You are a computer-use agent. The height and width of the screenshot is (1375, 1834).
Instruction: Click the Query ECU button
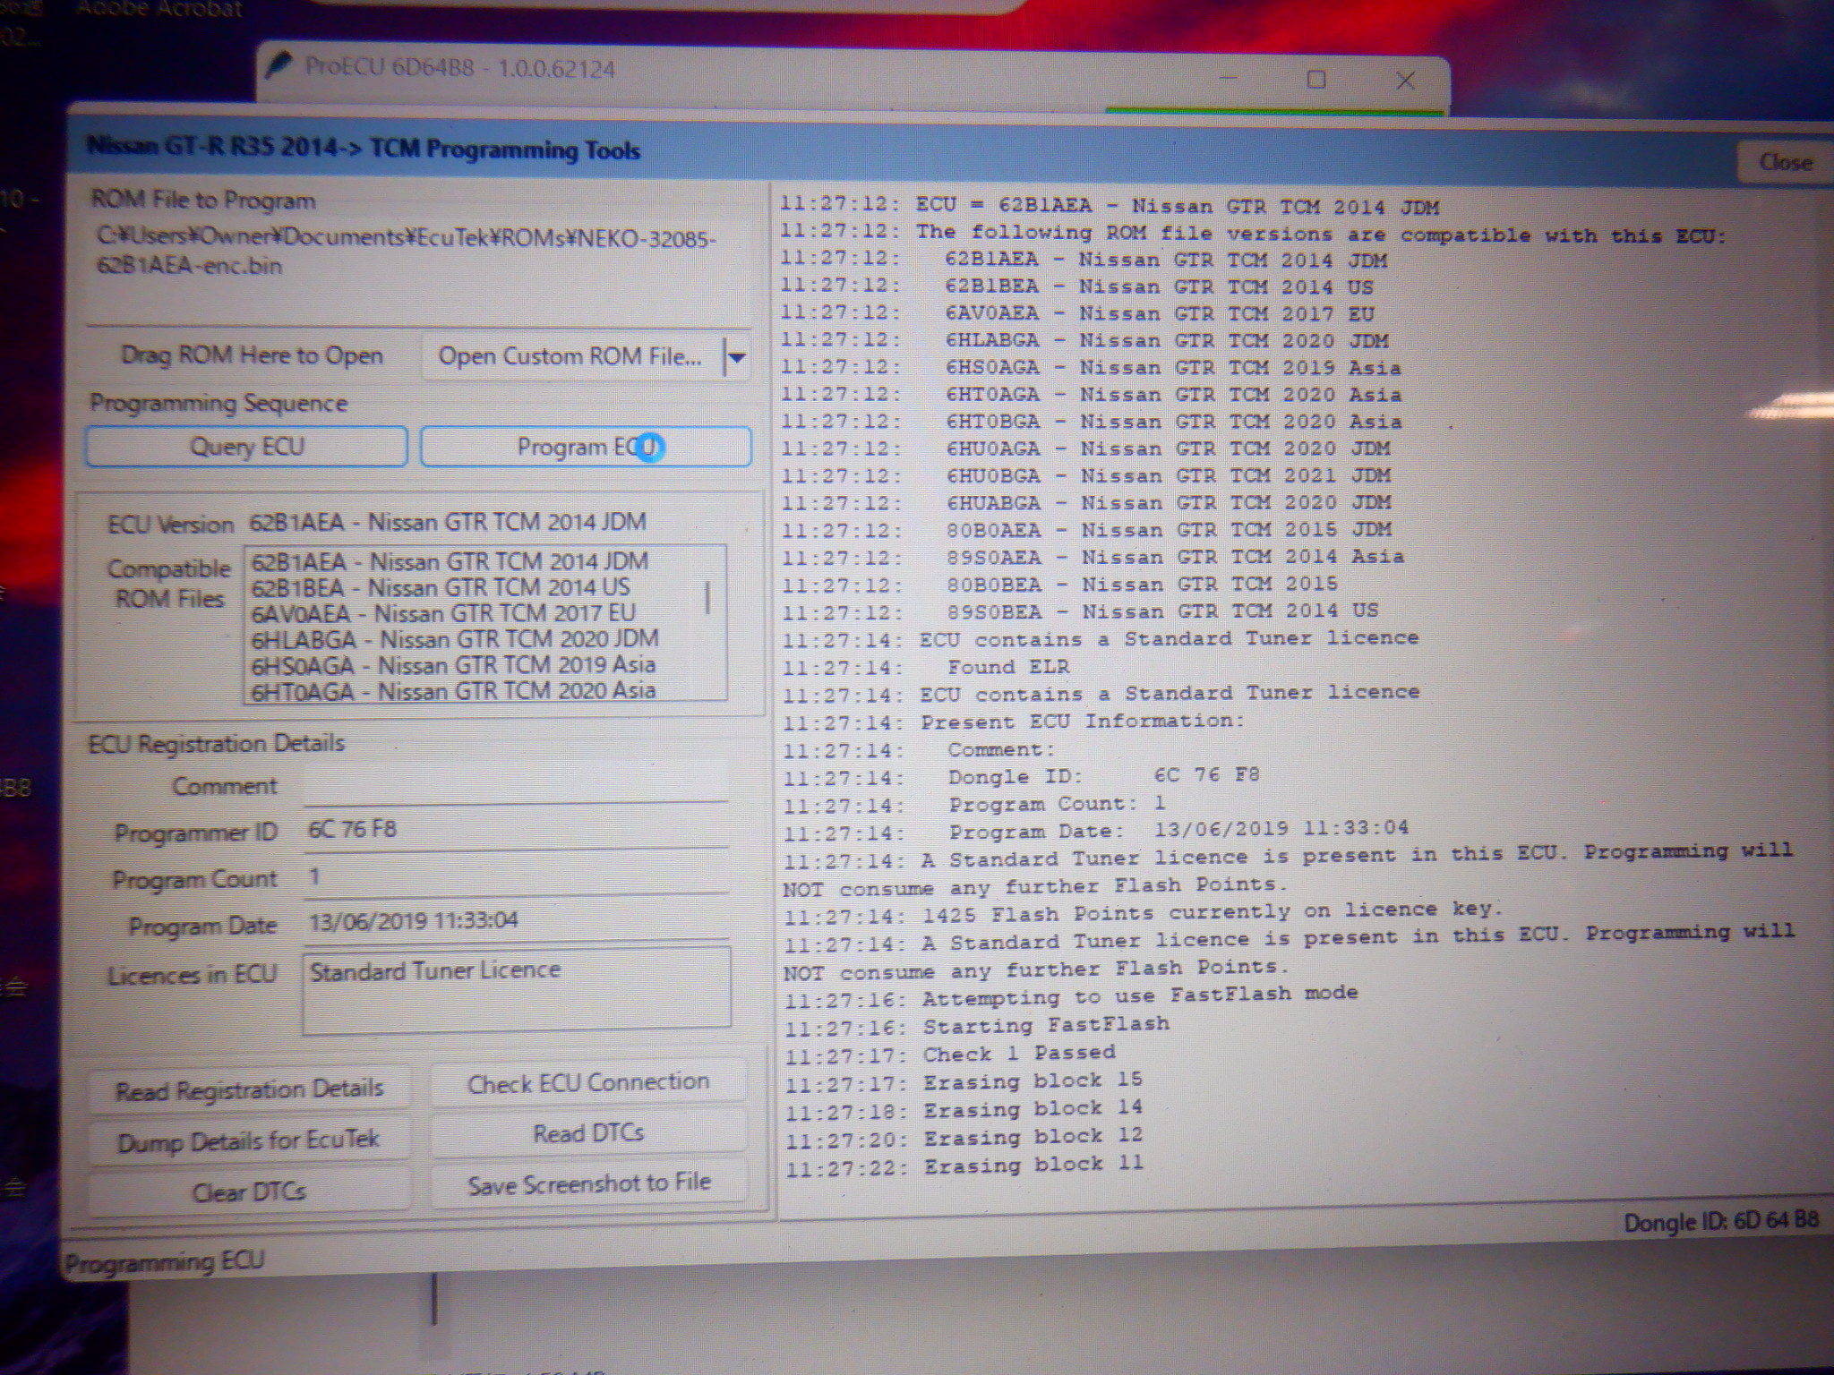click(x=246, y=447)
